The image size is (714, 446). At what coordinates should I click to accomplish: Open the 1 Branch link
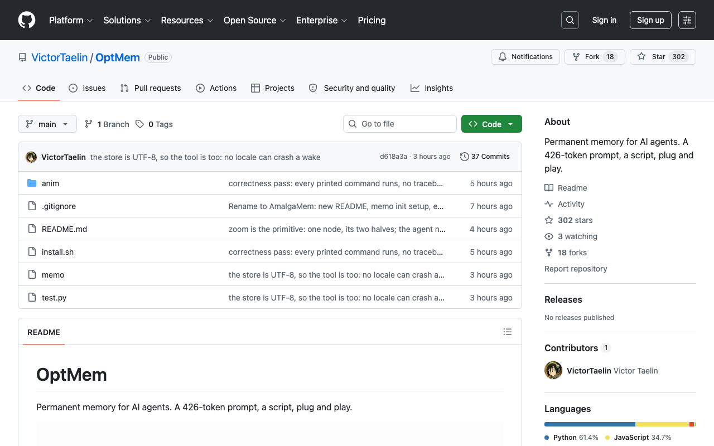tap(107, 124)
